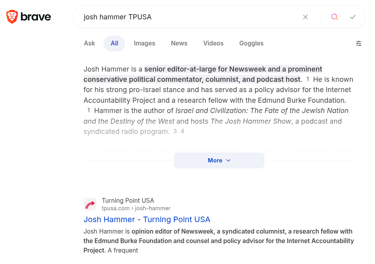Image resolution: width=375 pixels, height=264 pixels.
Task: Expand the summary with the More button
Action: click(x=219, y=160)
